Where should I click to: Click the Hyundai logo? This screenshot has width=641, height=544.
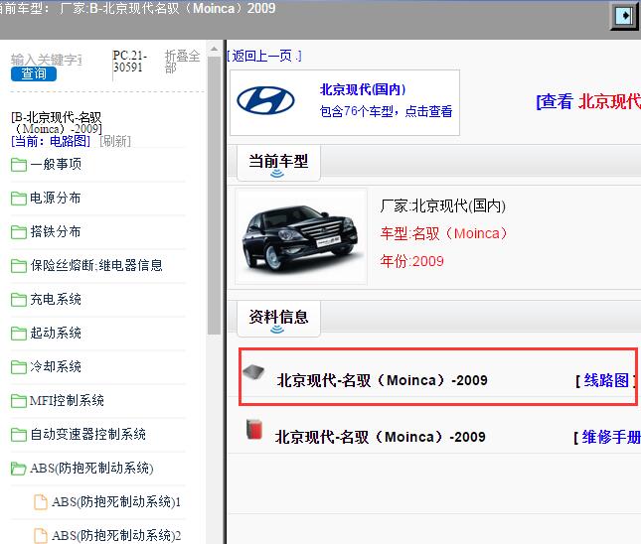coord(265,100)
